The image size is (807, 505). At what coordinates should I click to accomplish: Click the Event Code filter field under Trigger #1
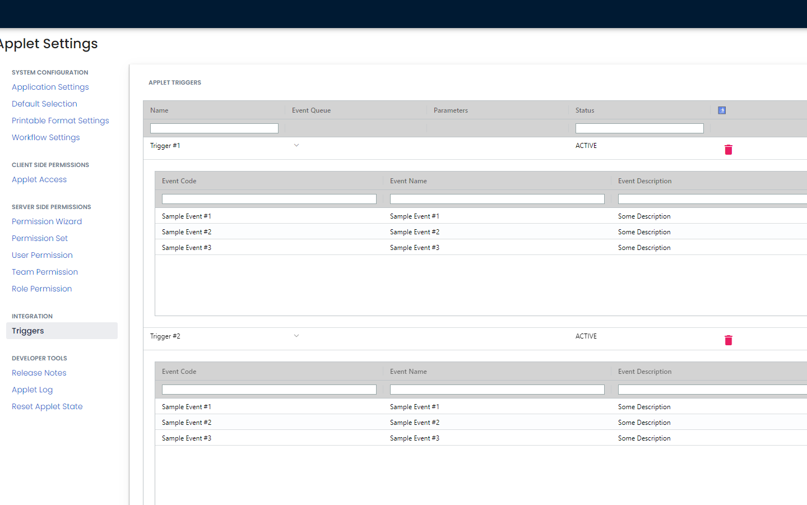[269, 199]
